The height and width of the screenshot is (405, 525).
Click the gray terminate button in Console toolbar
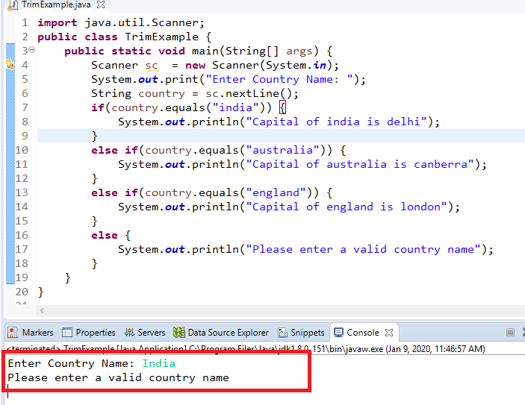coord(510,333)
